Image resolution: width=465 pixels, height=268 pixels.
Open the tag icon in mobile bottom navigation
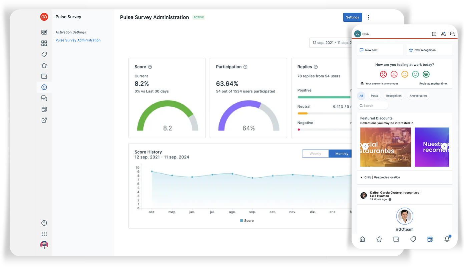413,239
